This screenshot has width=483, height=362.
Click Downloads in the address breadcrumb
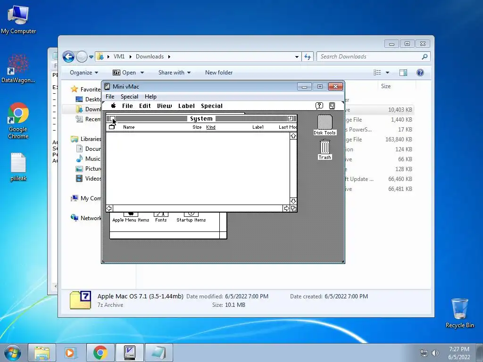pos(150,57)
